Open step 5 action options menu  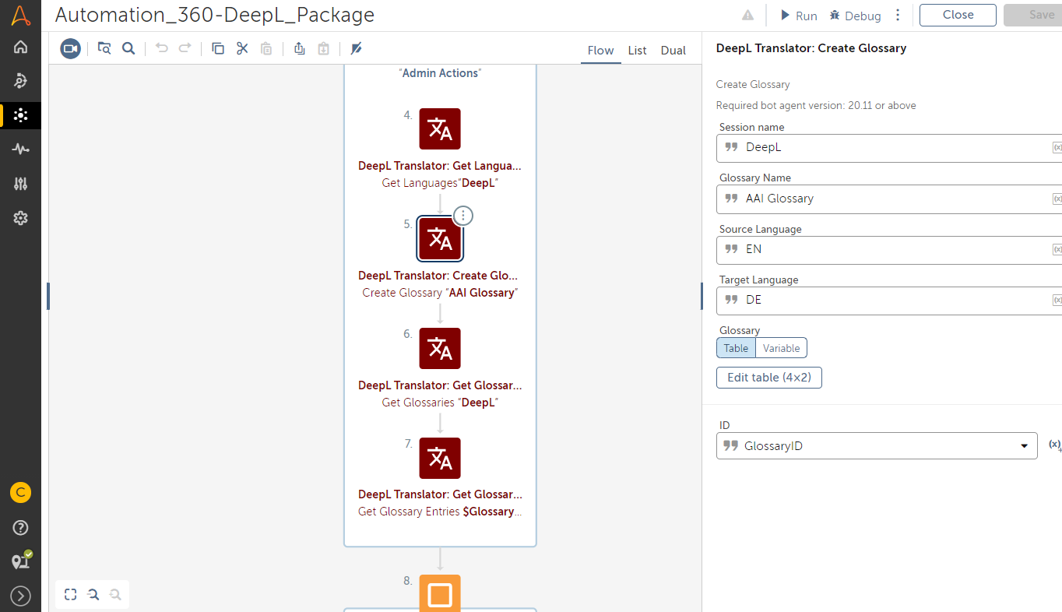click(463, 216)
